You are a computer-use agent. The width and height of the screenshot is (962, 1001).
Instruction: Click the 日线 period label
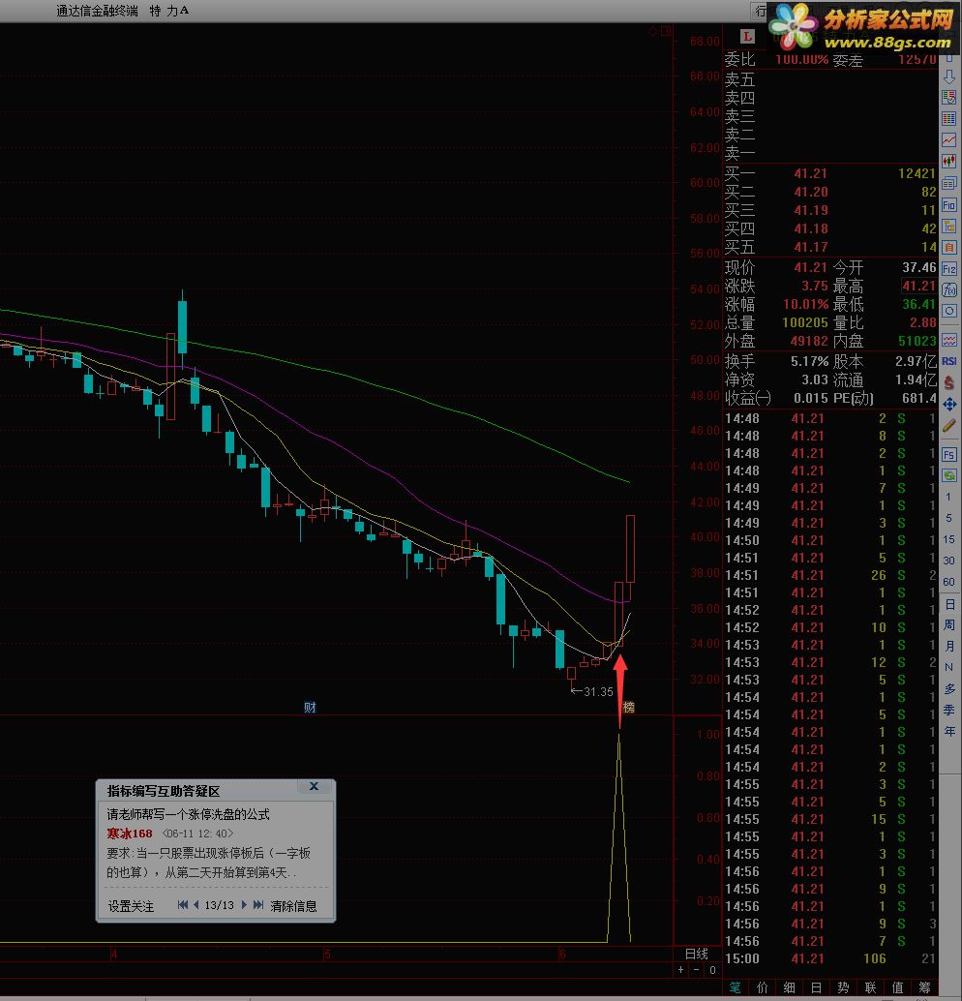(x=697, y=954)
